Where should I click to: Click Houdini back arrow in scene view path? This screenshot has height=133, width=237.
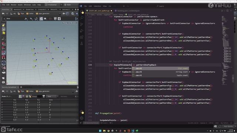click(x=3, y=14)
